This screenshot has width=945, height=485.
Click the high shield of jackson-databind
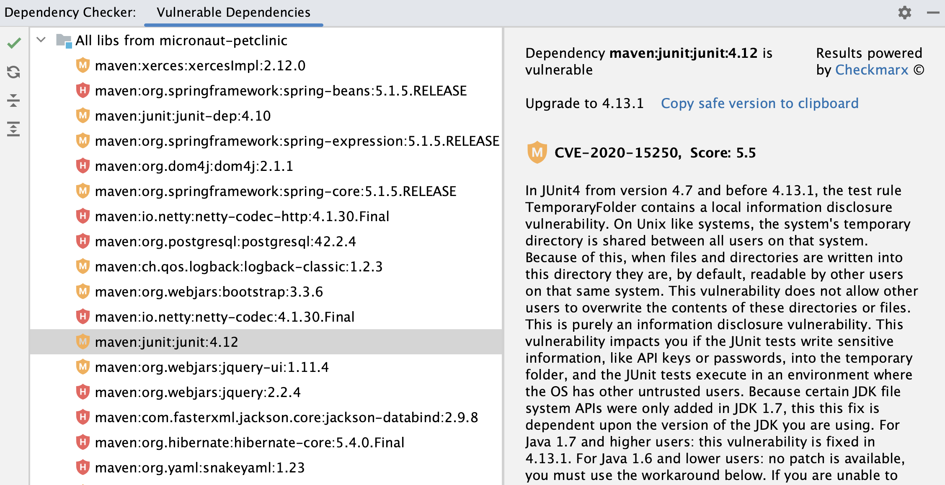(83, 417)
